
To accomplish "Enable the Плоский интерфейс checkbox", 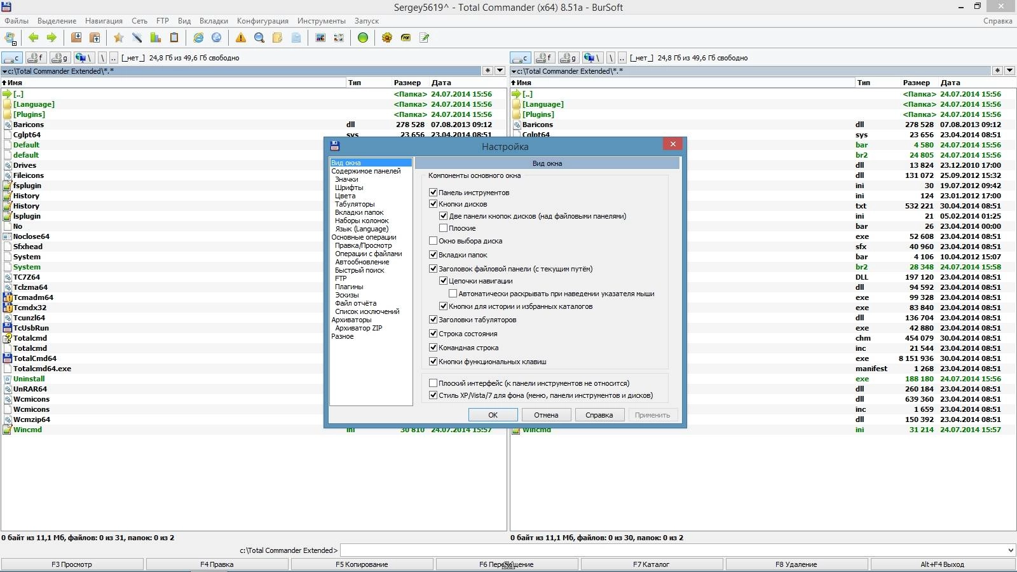I will [x=433, y=383].
